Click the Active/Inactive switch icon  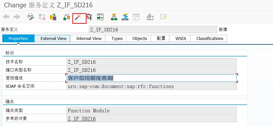(x=42, y=17)
